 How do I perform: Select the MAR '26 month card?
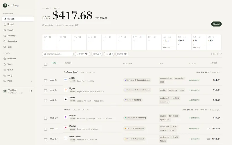click(199, 42)
